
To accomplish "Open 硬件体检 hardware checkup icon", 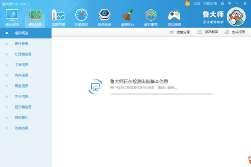I will [x=12, y=17].
